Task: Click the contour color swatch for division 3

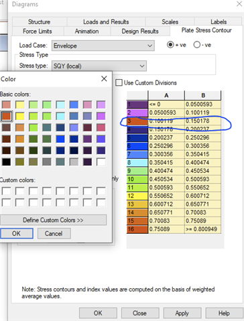Action: coord(137,121)
